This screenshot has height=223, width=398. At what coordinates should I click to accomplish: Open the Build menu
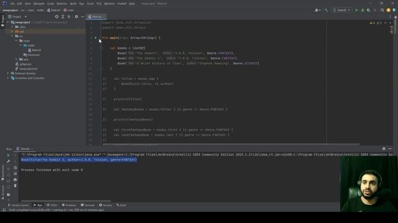click(x=73, y=4)
